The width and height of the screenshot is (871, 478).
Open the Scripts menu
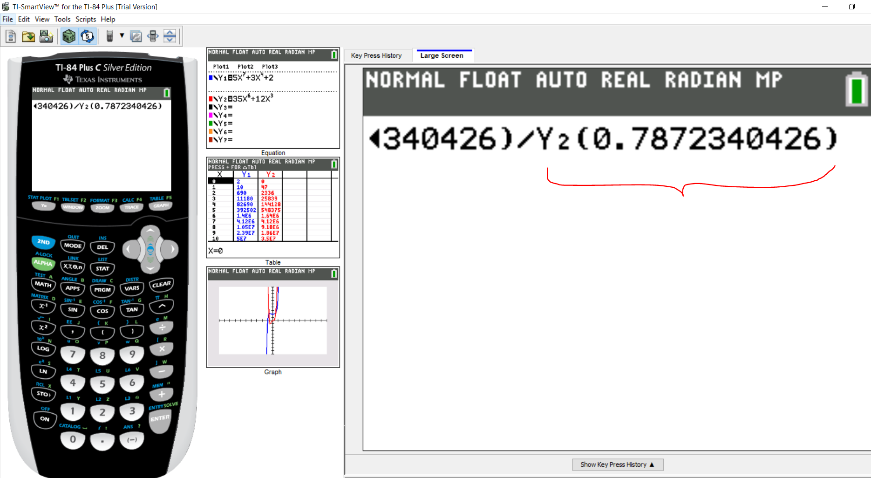tap(85, 19)
